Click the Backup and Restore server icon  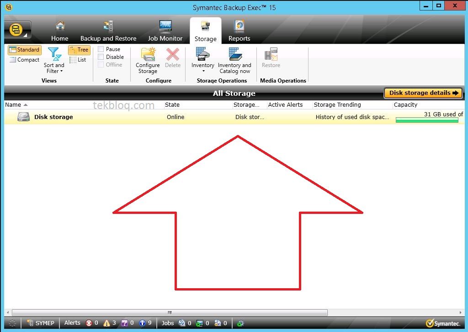point(108,26)
